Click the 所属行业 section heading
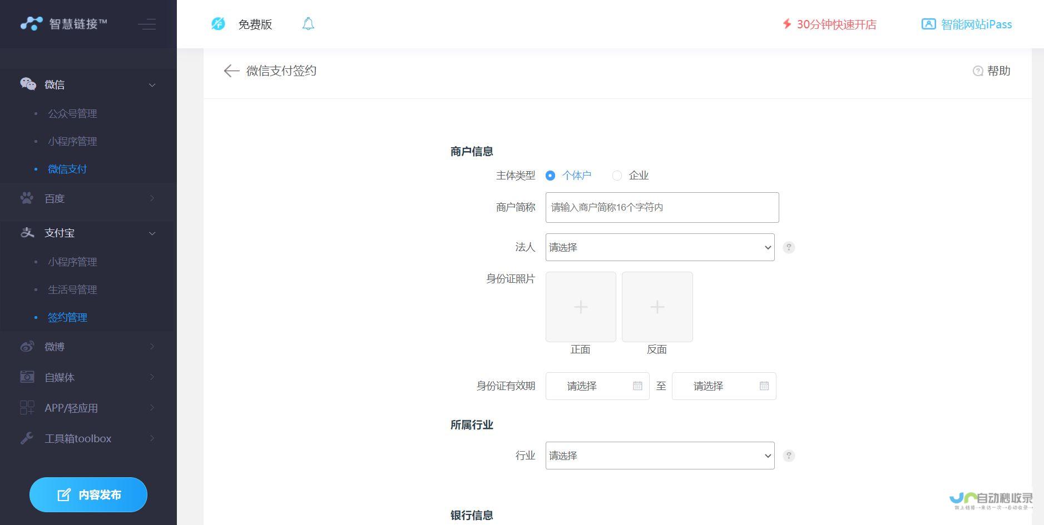Viewport: 1044px width, 525px height. [472, 424]
